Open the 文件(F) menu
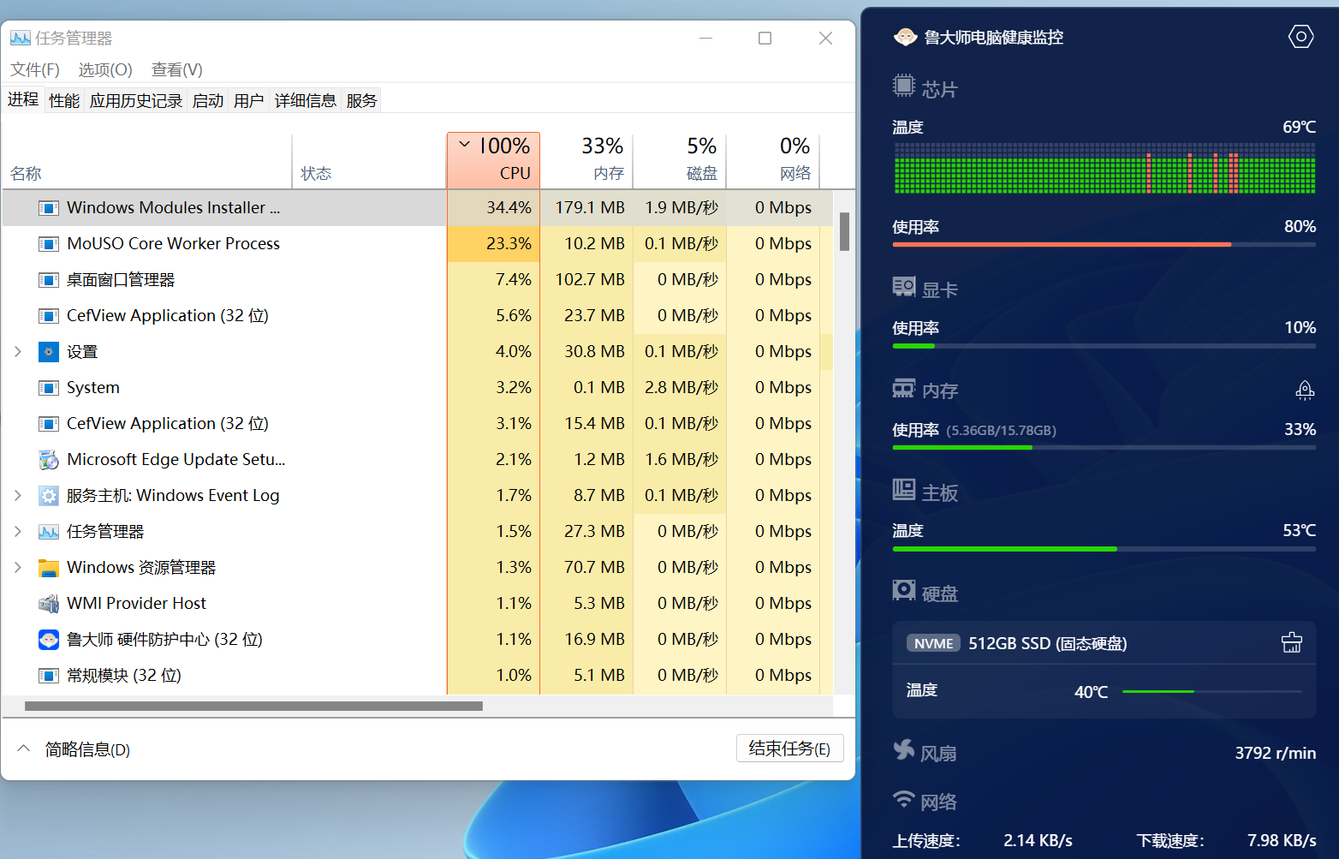The image size is (1339, 859). pos(35,69)
